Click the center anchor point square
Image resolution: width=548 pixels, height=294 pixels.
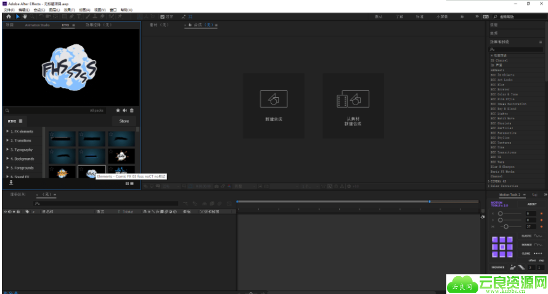502,247
